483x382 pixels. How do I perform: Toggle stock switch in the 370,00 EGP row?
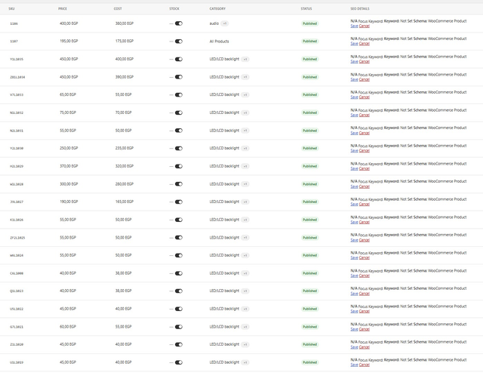point(179,166)
